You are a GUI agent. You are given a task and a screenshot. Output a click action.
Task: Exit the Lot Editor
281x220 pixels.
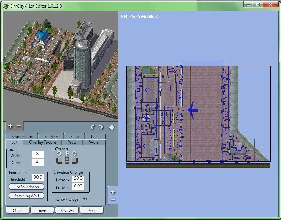pos(92,210)
